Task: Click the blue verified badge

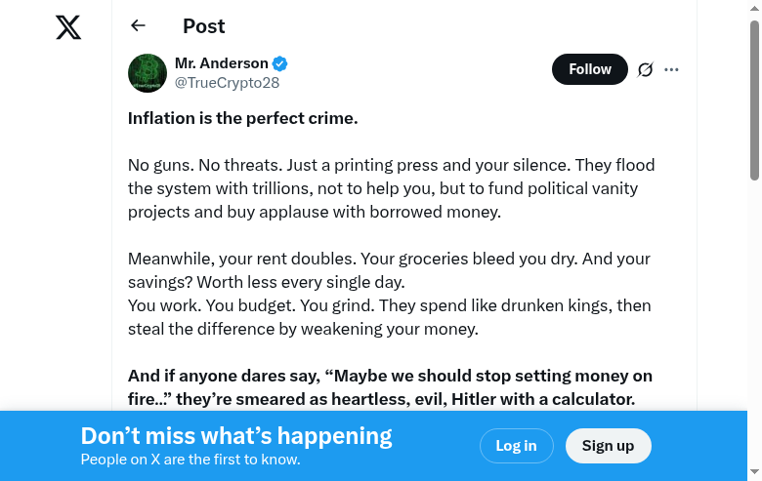Action: click(280, 64)
